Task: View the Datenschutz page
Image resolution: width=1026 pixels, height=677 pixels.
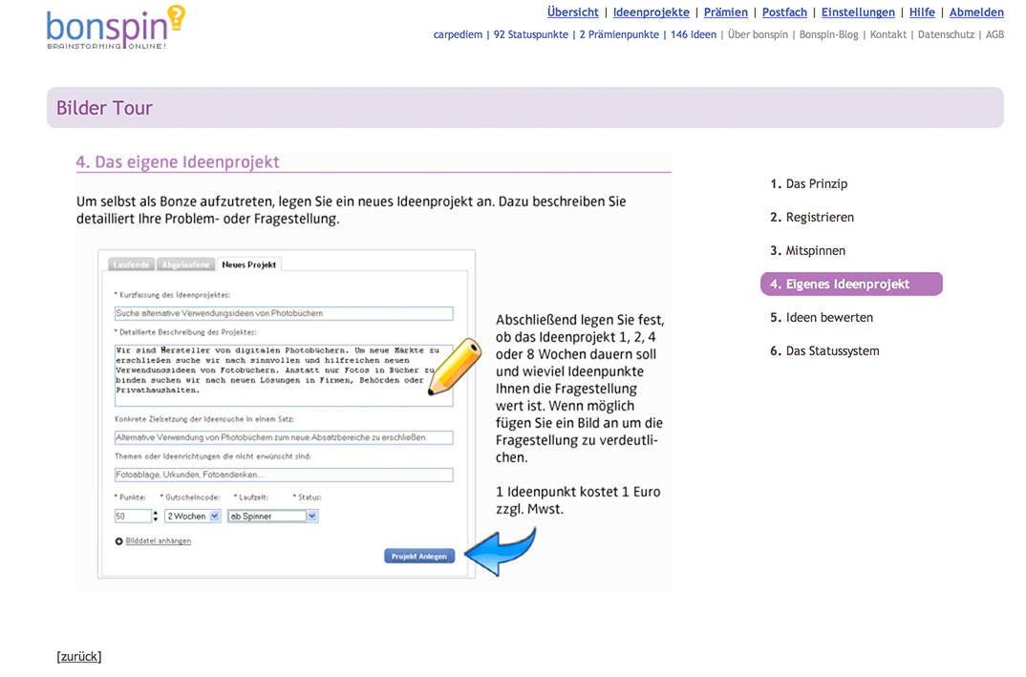Action: point(946,34)
